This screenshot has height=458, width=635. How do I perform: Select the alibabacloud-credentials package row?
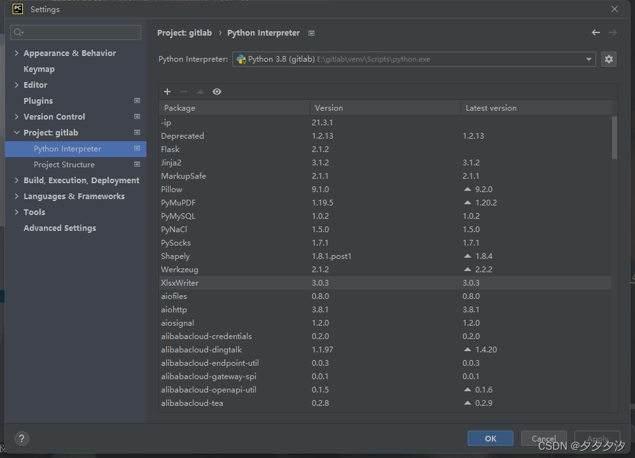click(385, 336)
